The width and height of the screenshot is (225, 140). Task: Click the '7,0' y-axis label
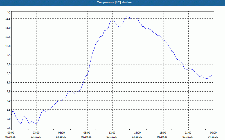pos(9,101)
